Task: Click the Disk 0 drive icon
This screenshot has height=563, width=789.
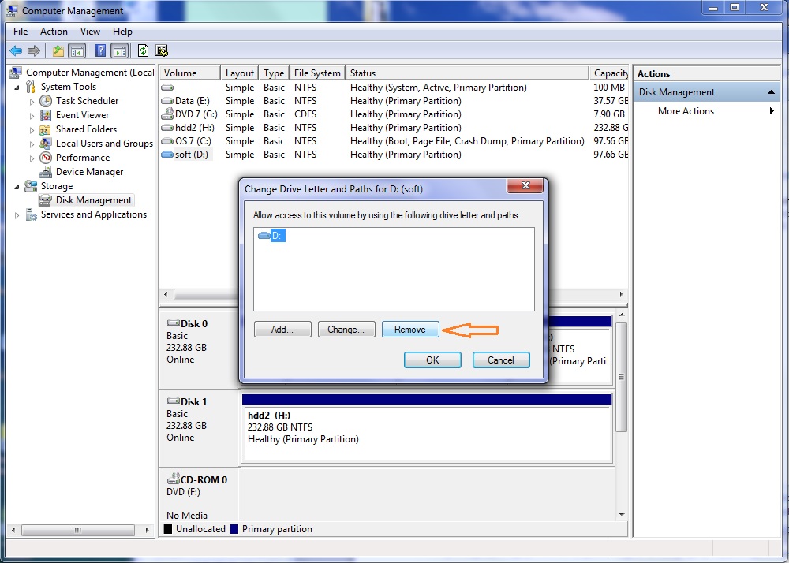Action: click(174, 323)
